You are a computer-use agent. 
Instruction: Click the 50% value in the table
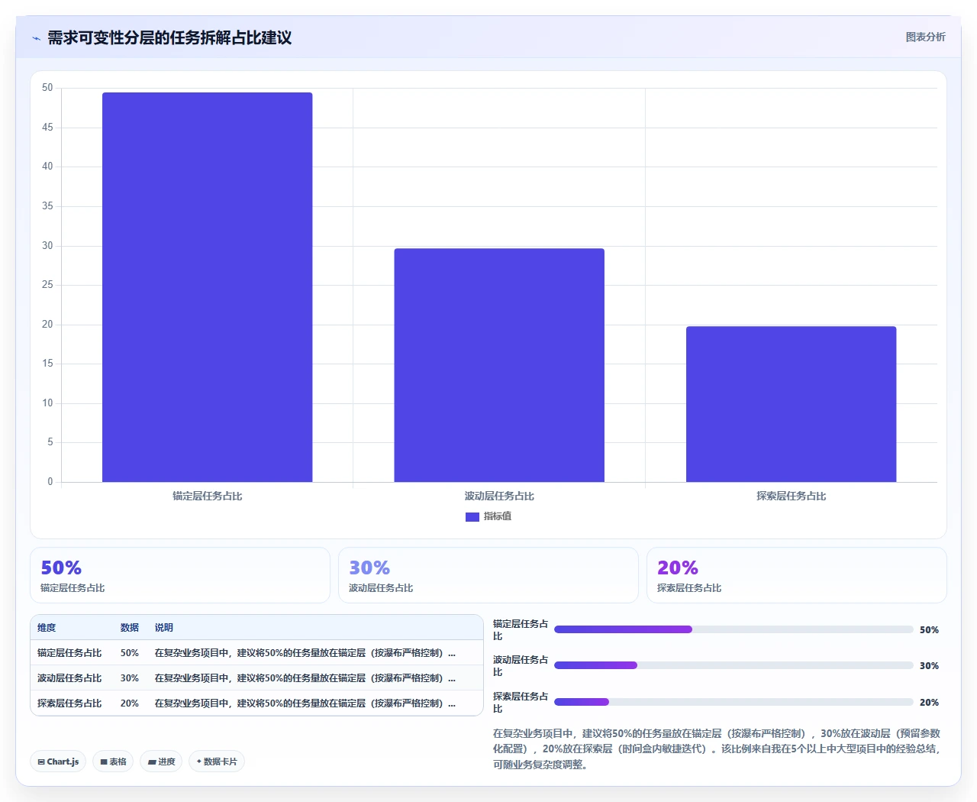click(130, 653)
